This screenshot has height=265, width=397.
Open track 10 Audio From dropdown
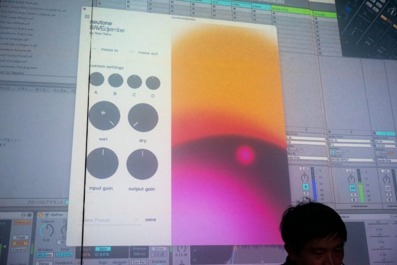tap(350, 140)
